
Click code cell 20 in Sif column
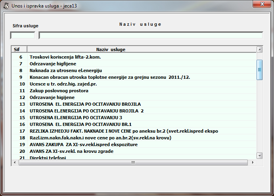pos(19,151)
